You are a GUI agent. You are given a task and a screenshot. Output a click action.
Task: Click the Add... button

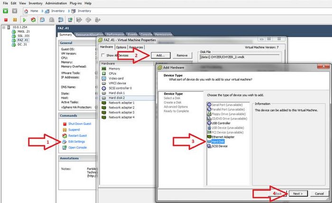[160, 55]
